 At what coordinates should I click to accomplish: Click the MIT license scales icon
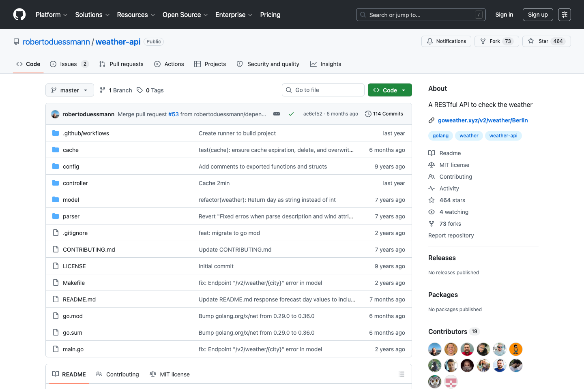coord(432,165)
